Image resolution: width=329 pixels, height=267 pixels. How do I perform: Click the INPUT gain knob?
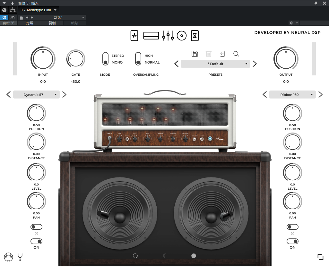[43, 58]
